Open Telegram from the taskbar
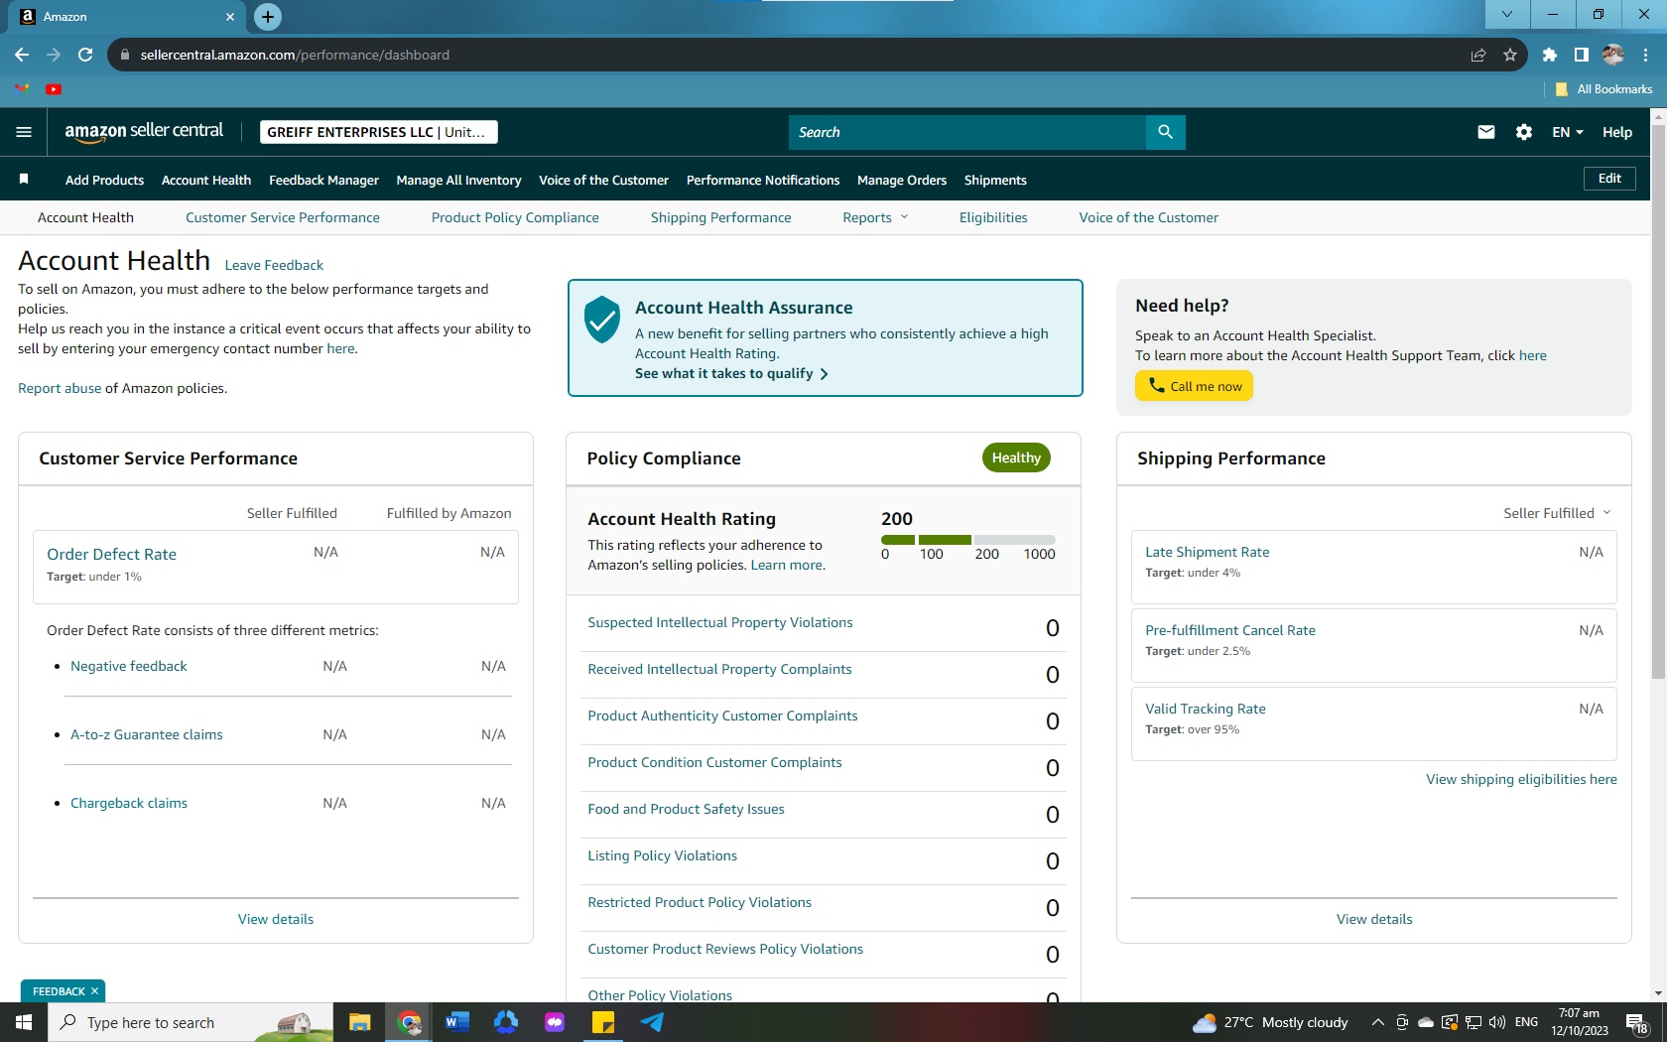Image resolution: width=1667 pixels, height=1042 pixels. [x=652, y=1022]
